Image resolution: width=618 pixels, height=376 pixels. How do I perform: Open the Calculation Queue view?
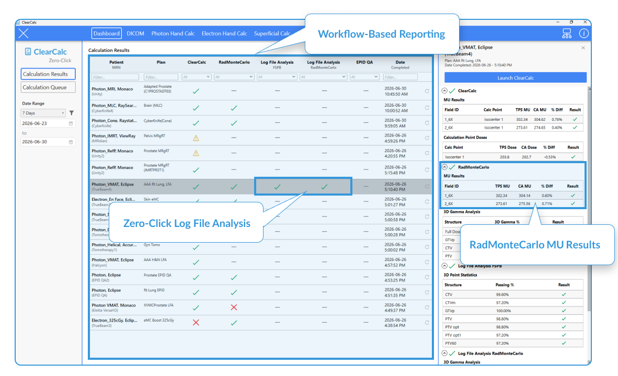click(48, 87)
